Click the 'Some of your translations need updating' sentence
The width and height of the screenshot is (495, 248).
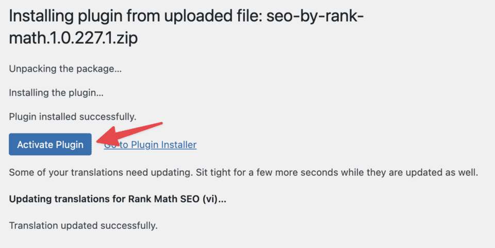tap(243, 173)
